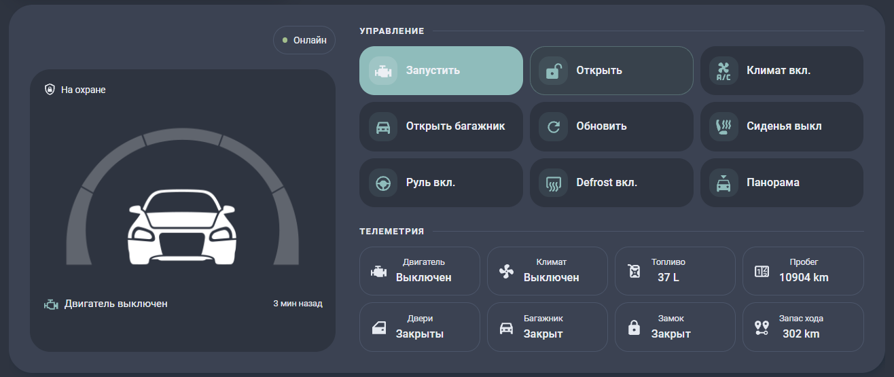Viewport: 894px width, 377px height.
Task: Click the fan icon in Климат telemetry card
Action: click(x=506, y=272)
